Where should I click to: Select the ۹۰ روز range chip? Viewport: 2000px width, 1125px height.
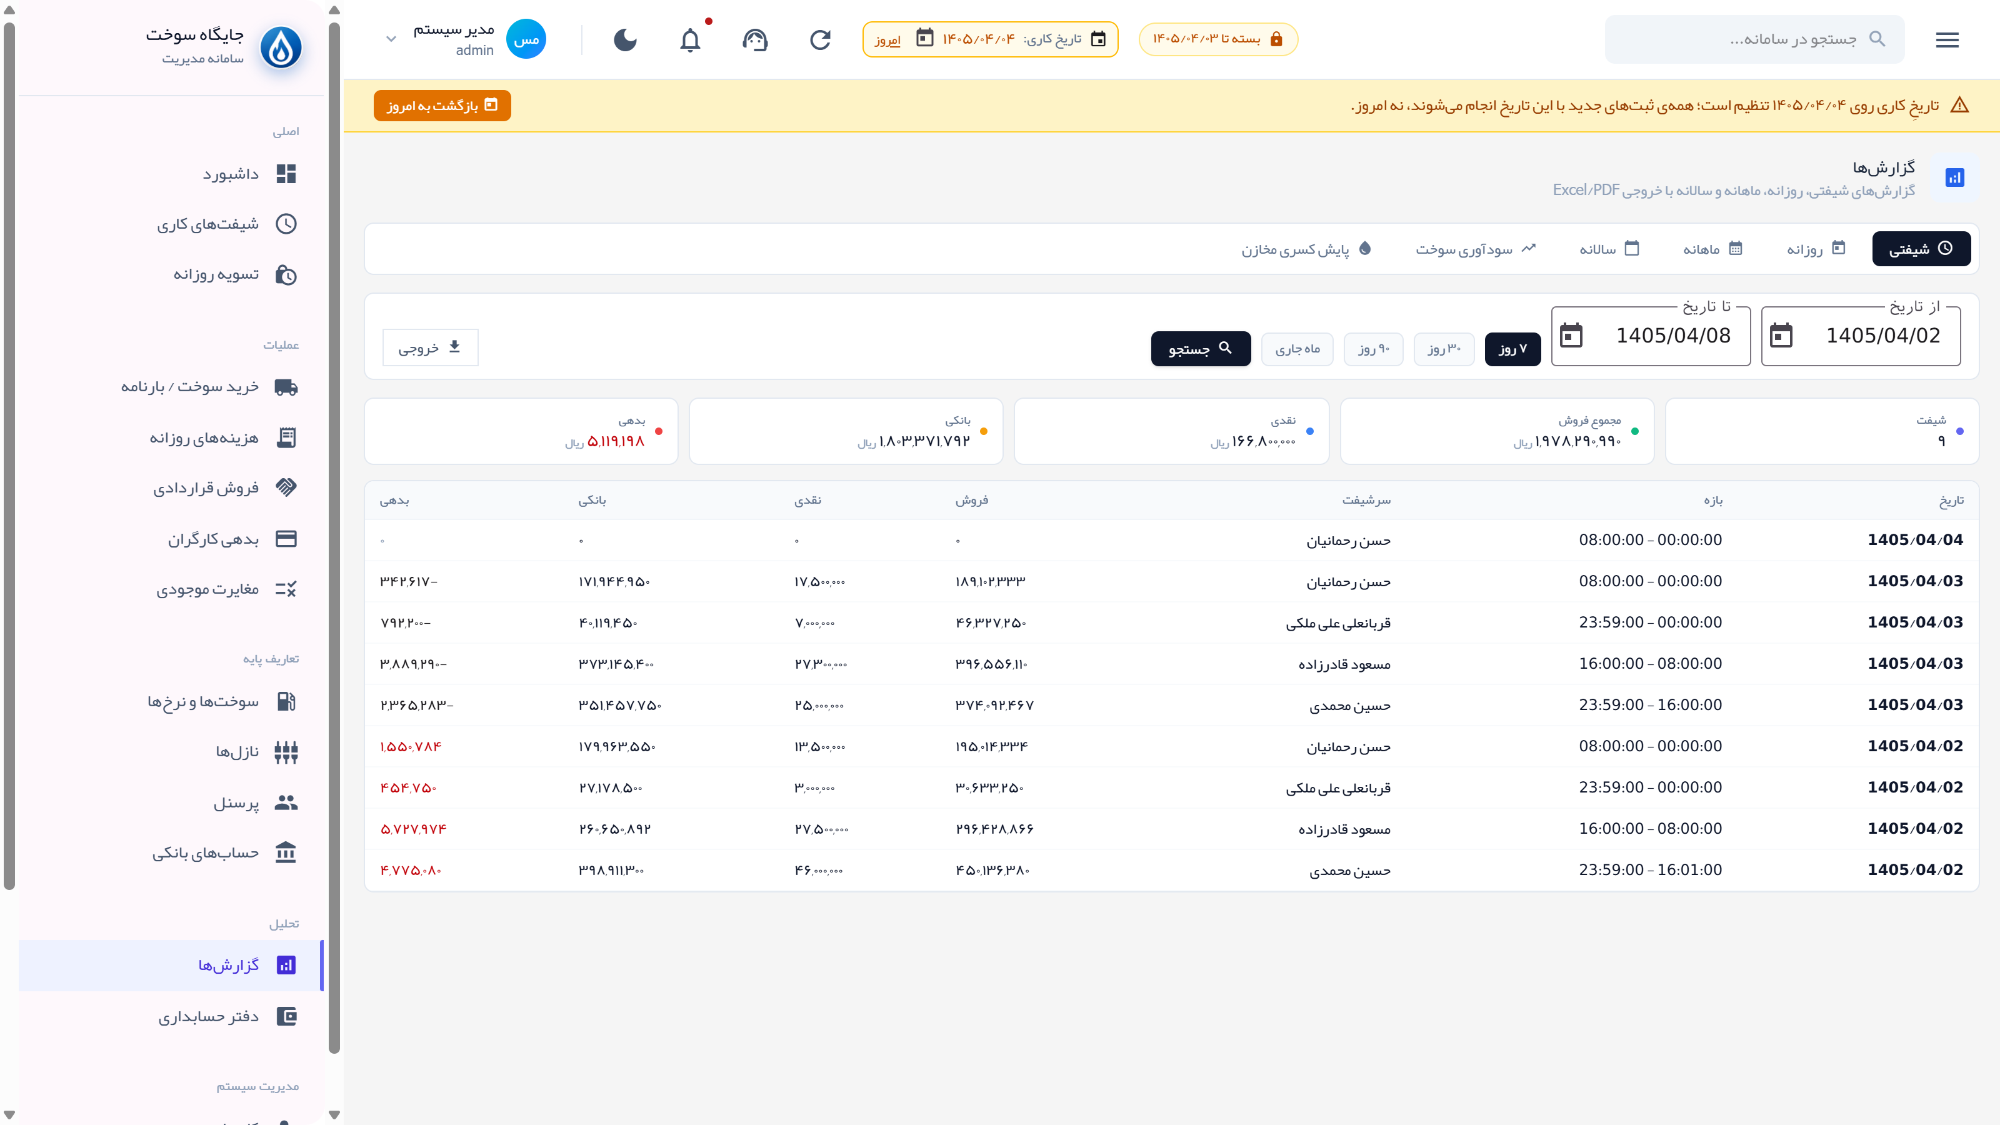tap(1372, 349)
